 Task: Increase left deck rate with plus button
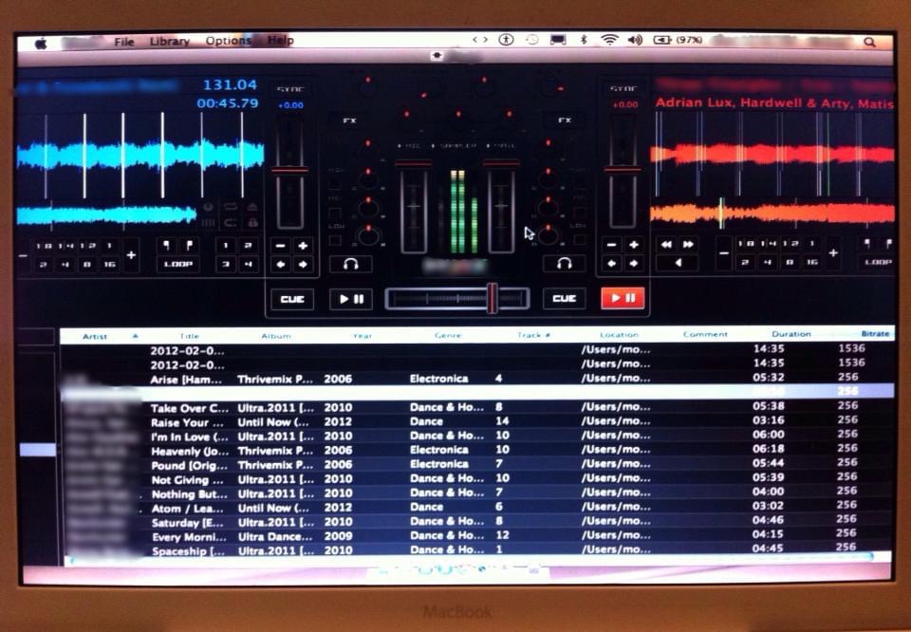tap(303, 246)
